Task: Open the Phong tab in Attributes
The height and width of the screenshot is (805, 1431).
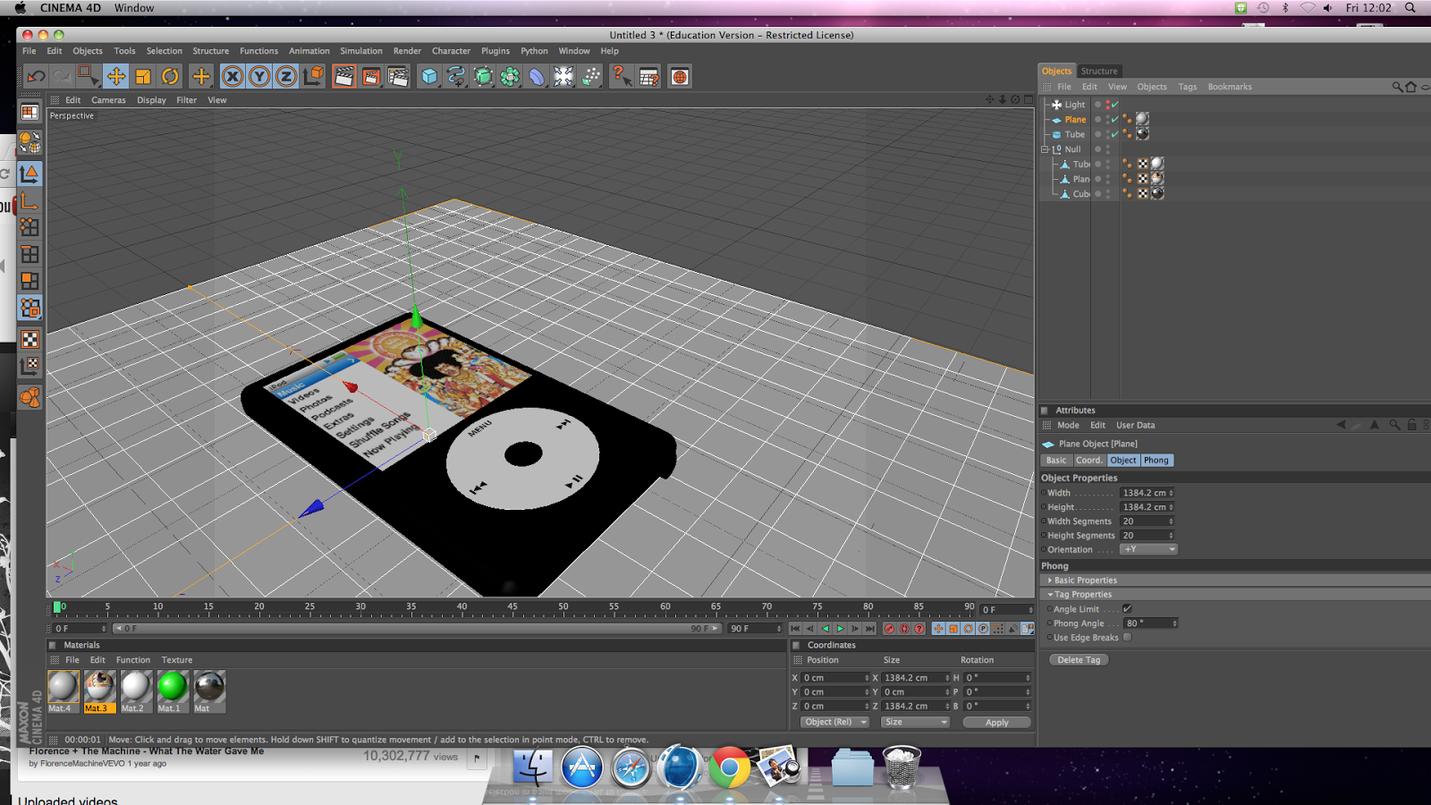Action: point(1156,461)
